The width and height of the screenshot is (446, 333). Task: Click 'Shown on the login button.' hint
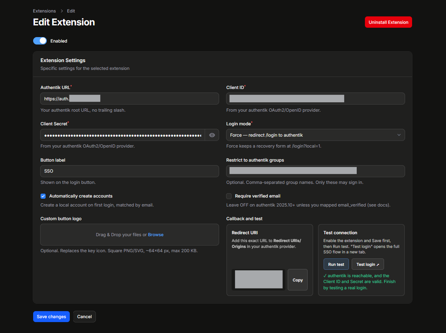pos(68,182)
